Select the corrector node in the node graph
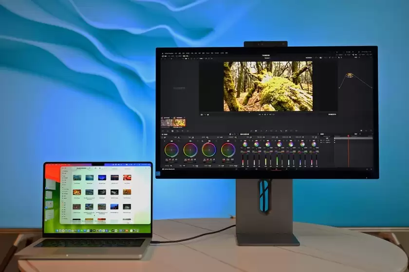The height and width of the screenshot is (272, 409). pos(350,75)
